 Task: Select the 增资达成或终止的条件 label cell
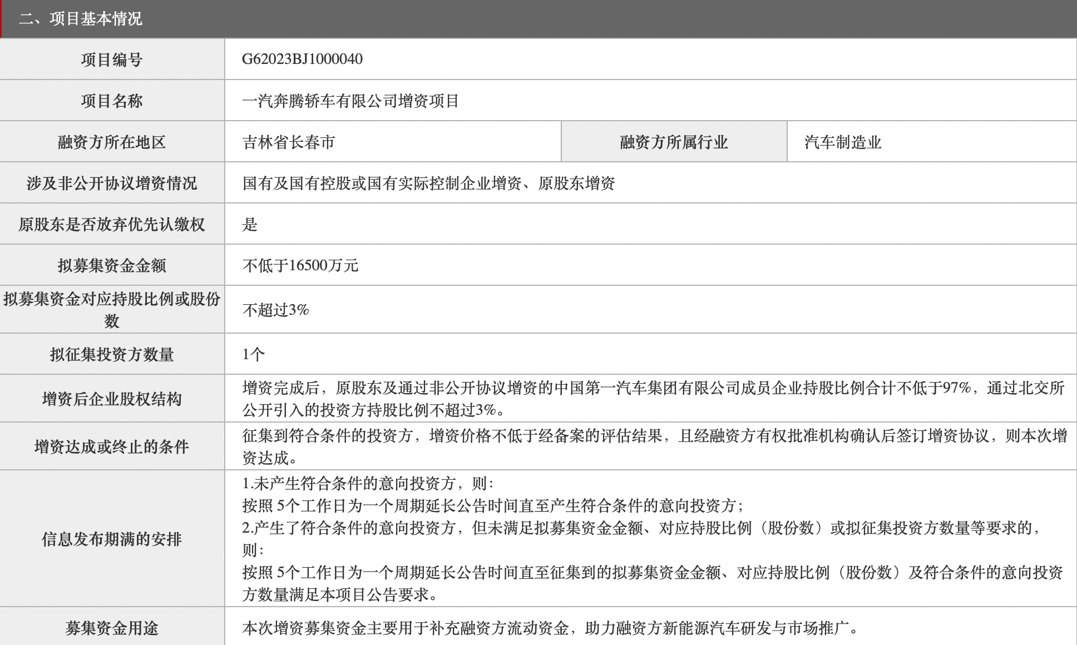click(112, 446)
